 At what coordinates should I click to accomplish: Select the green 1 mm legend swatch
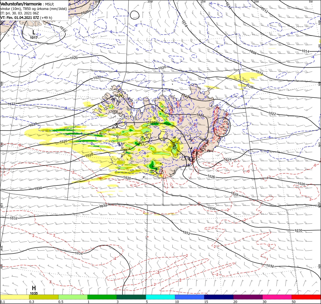[x=102, y=297]
